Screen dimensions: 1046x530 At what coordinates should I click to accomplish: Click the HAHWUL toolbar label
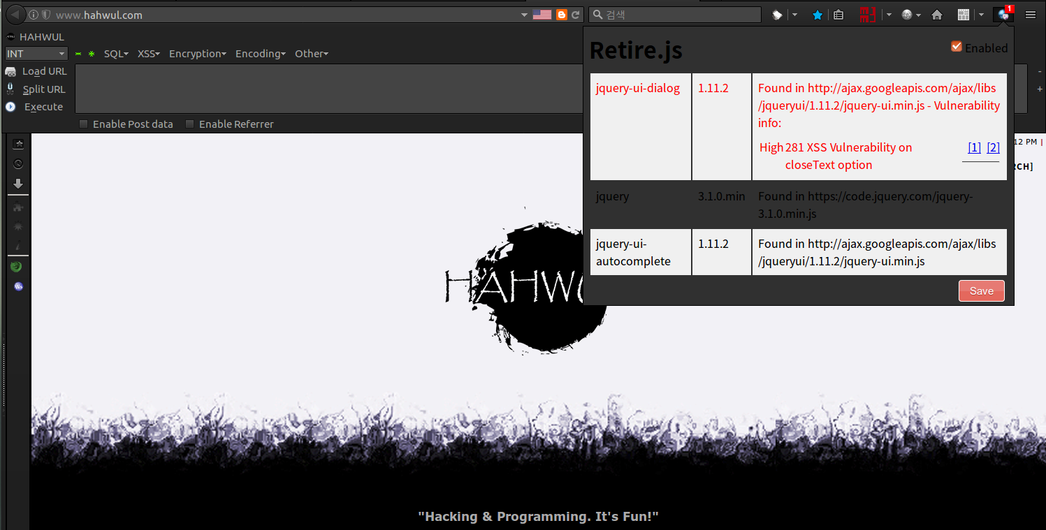[35, 36]
